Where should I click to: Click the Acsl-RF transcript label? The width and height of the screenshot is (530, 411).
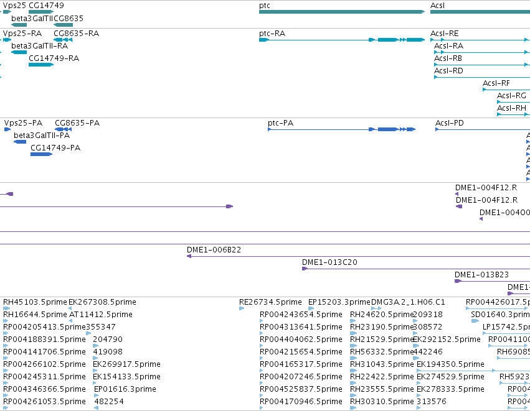pos(496,83)
